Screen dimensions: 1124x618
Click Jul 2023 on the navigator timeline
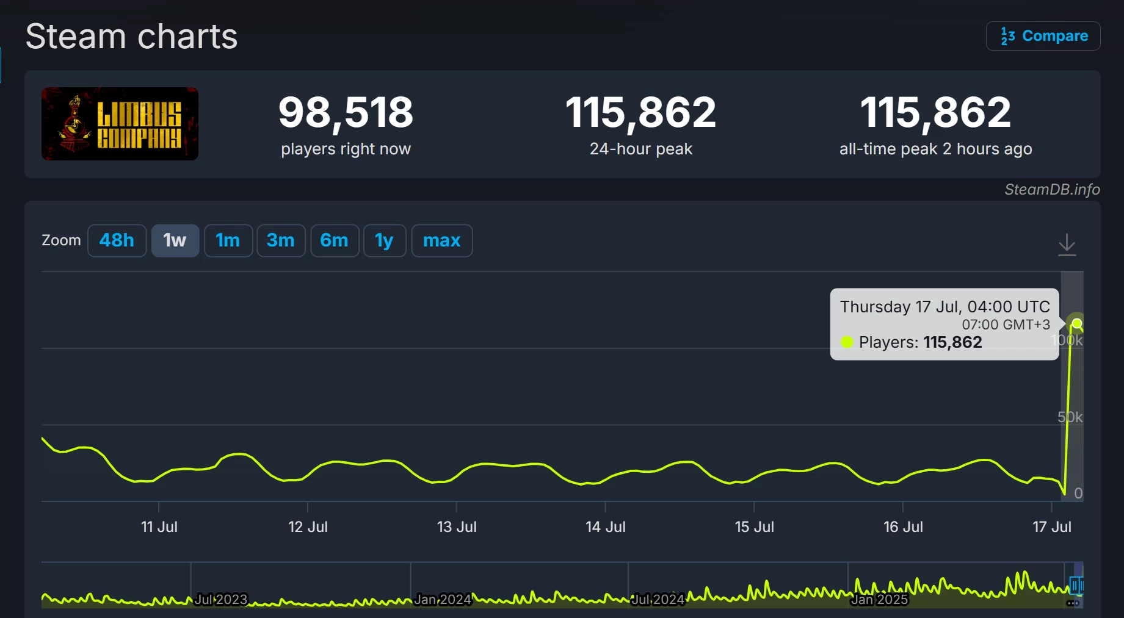pos(221,600)
